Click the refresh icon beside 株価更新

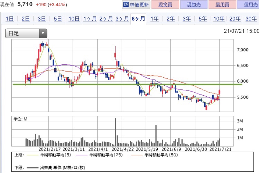point(127,5)
